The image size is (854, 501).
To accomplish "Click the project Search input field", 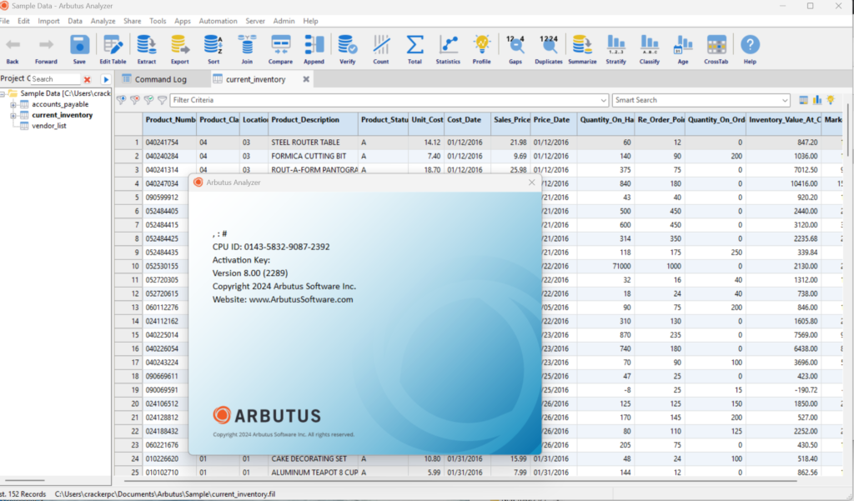I will click(x=54, y=79).
